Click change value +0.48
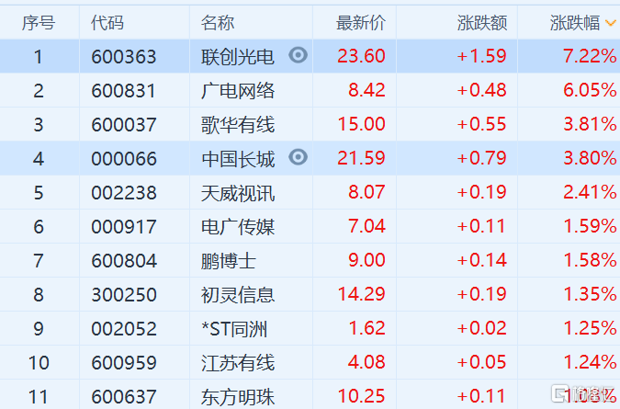The width and height of the screenshot is (620, 409). tap(482, 90)
